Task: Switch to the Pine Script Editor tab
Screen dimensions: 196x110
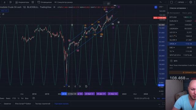Action: tap(23, 104)
